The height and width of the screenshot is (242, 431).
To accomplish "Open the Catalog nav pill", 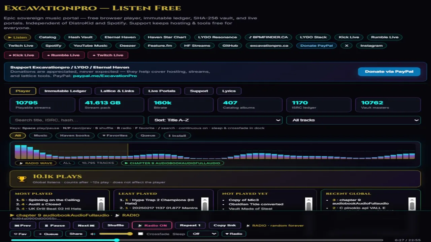I will point(47,37).
